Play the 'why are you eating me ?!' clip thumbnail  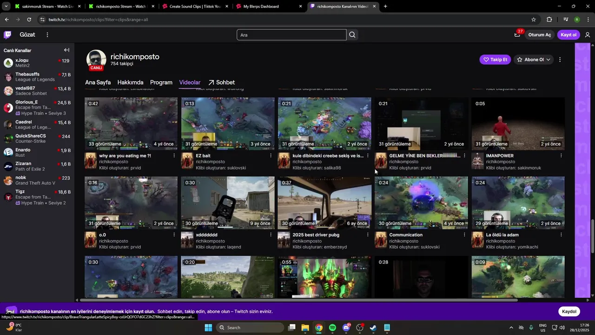(131, 123)
